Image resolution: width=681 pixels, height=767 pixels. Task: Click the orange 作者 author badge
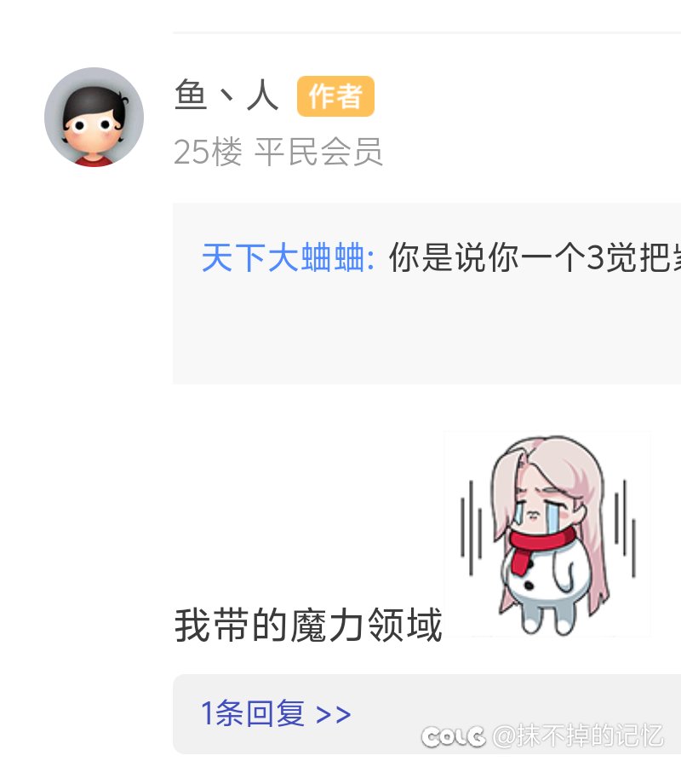[x=335, y=95]
